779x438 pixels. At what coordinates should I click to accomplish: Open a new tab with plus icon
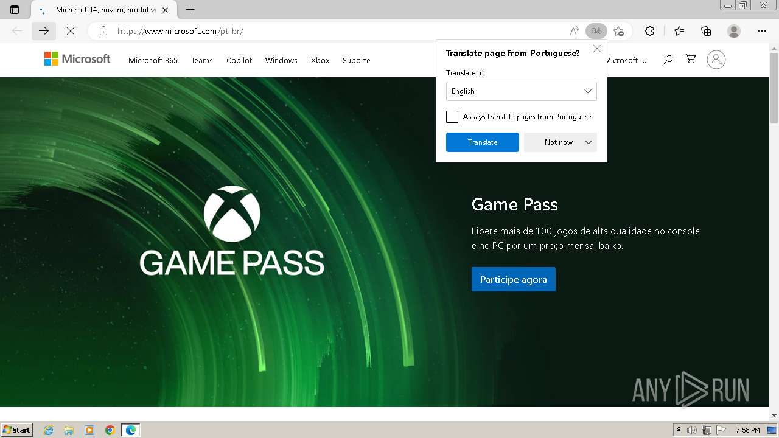point(190,10)
